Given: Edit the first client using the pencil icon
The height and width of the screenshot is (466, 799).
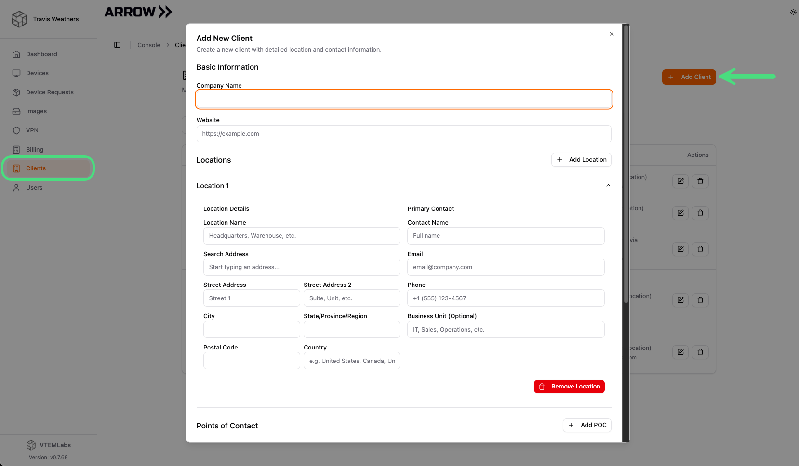Looking at the screenshot, I should [680, 181].
